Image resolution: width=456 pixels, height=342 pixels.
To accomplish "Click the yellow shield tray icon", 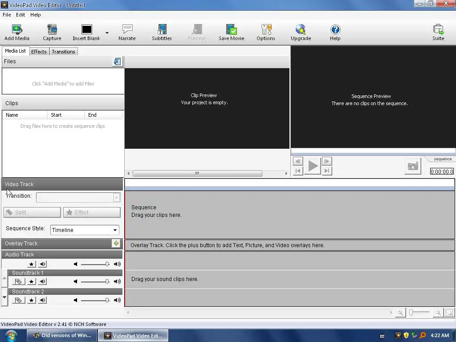I will tap(406, 335).
